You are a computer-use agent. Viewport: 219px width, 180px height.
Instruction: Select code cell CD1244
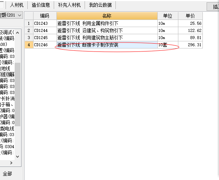coord(45,30)
